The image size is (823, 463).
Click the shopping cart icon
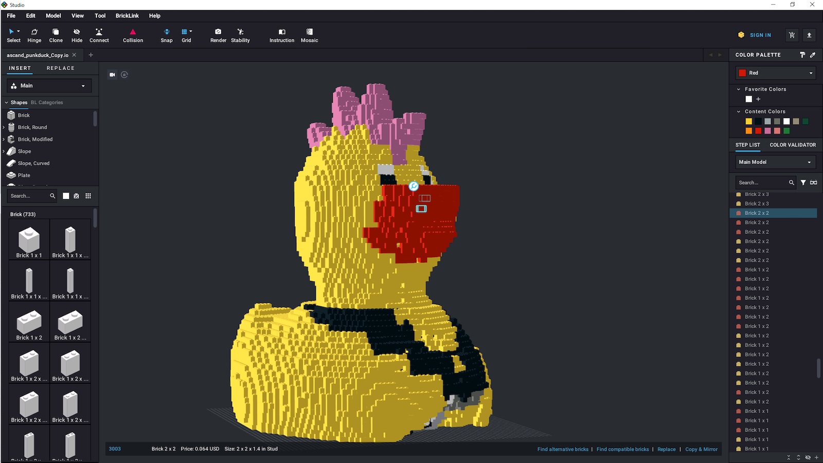click(x=792, y=35)
